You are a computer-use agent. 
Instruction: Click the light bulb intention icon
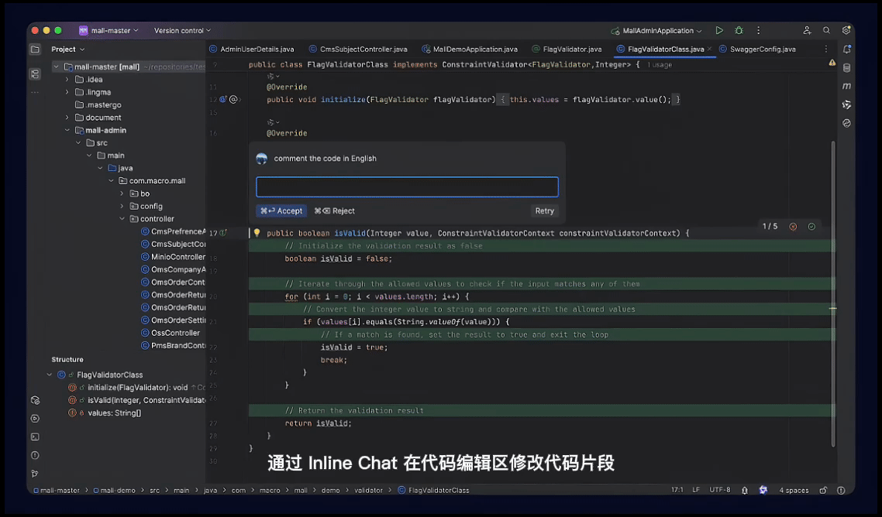click(x=257, y=233)
